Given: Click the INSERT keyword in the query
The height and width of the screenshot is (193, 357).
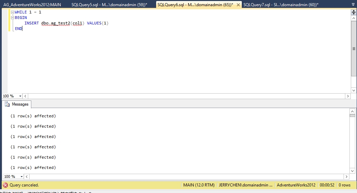Looking at the screenshot, I should click(x=32, y=23).
